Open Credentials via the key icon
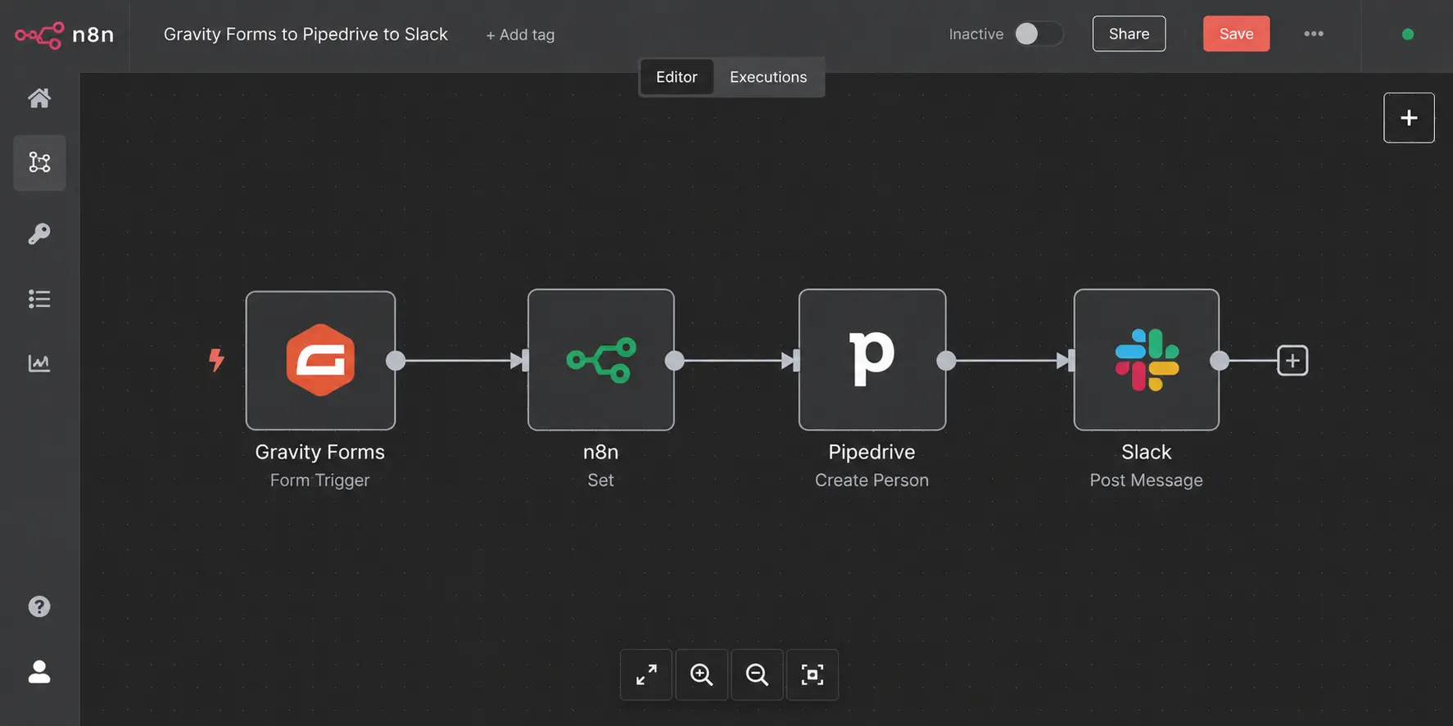This screenshot has width=1453, height=726. tap(39, 234)
